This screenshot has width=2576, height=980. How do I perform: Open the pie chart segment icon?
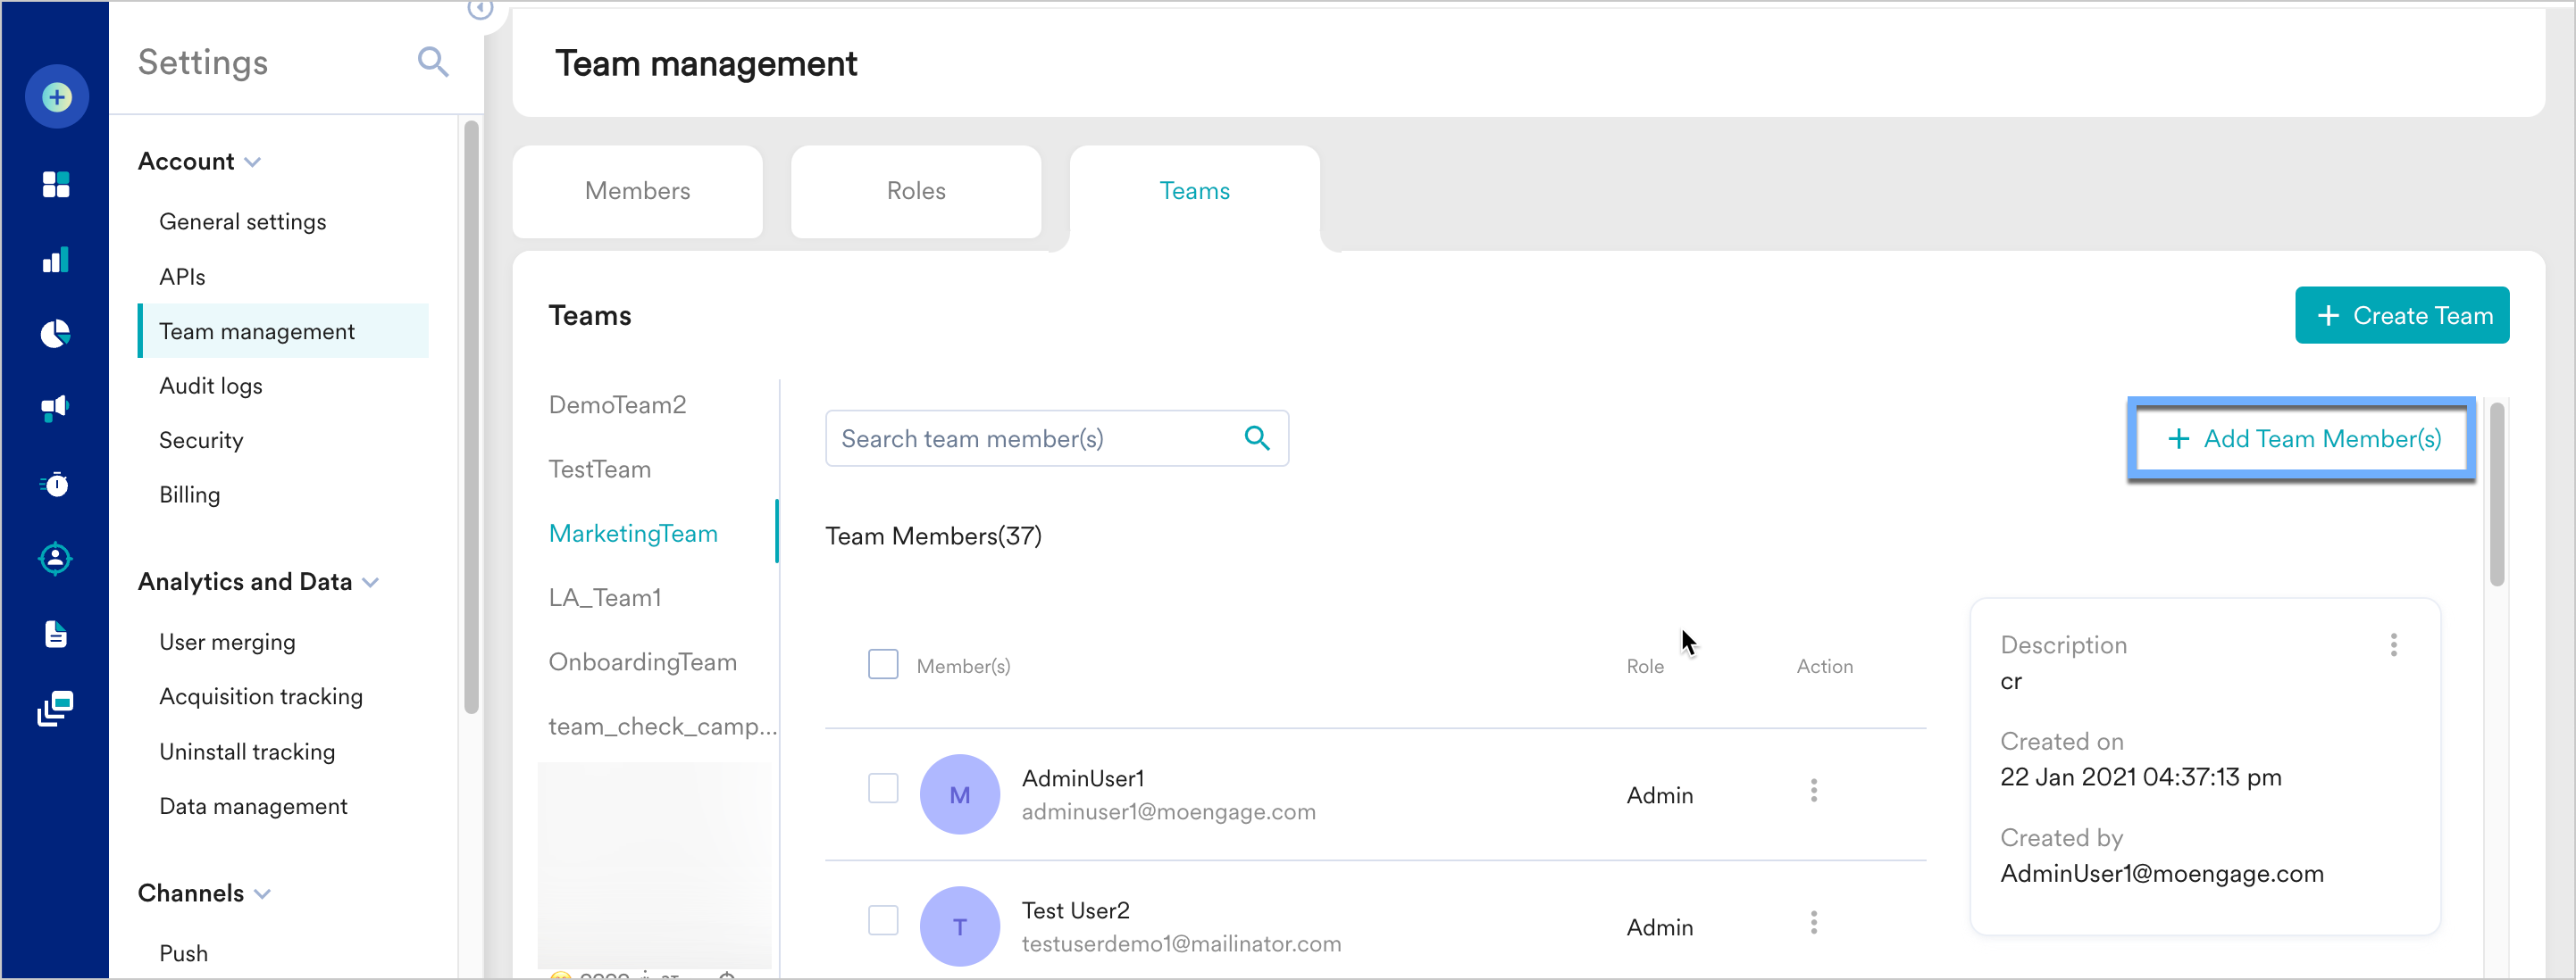tap(56, 334)
